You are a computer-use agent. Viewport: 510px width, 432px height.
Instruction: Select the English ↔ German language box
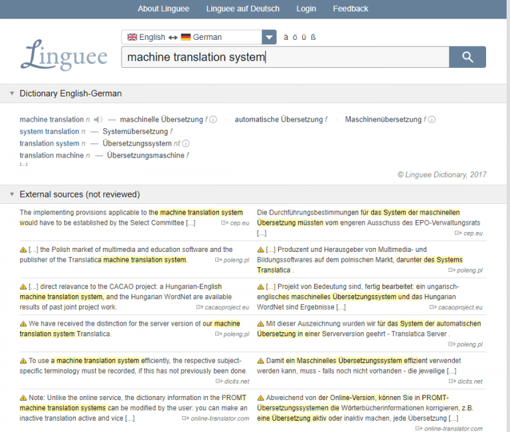pos(192,37)
